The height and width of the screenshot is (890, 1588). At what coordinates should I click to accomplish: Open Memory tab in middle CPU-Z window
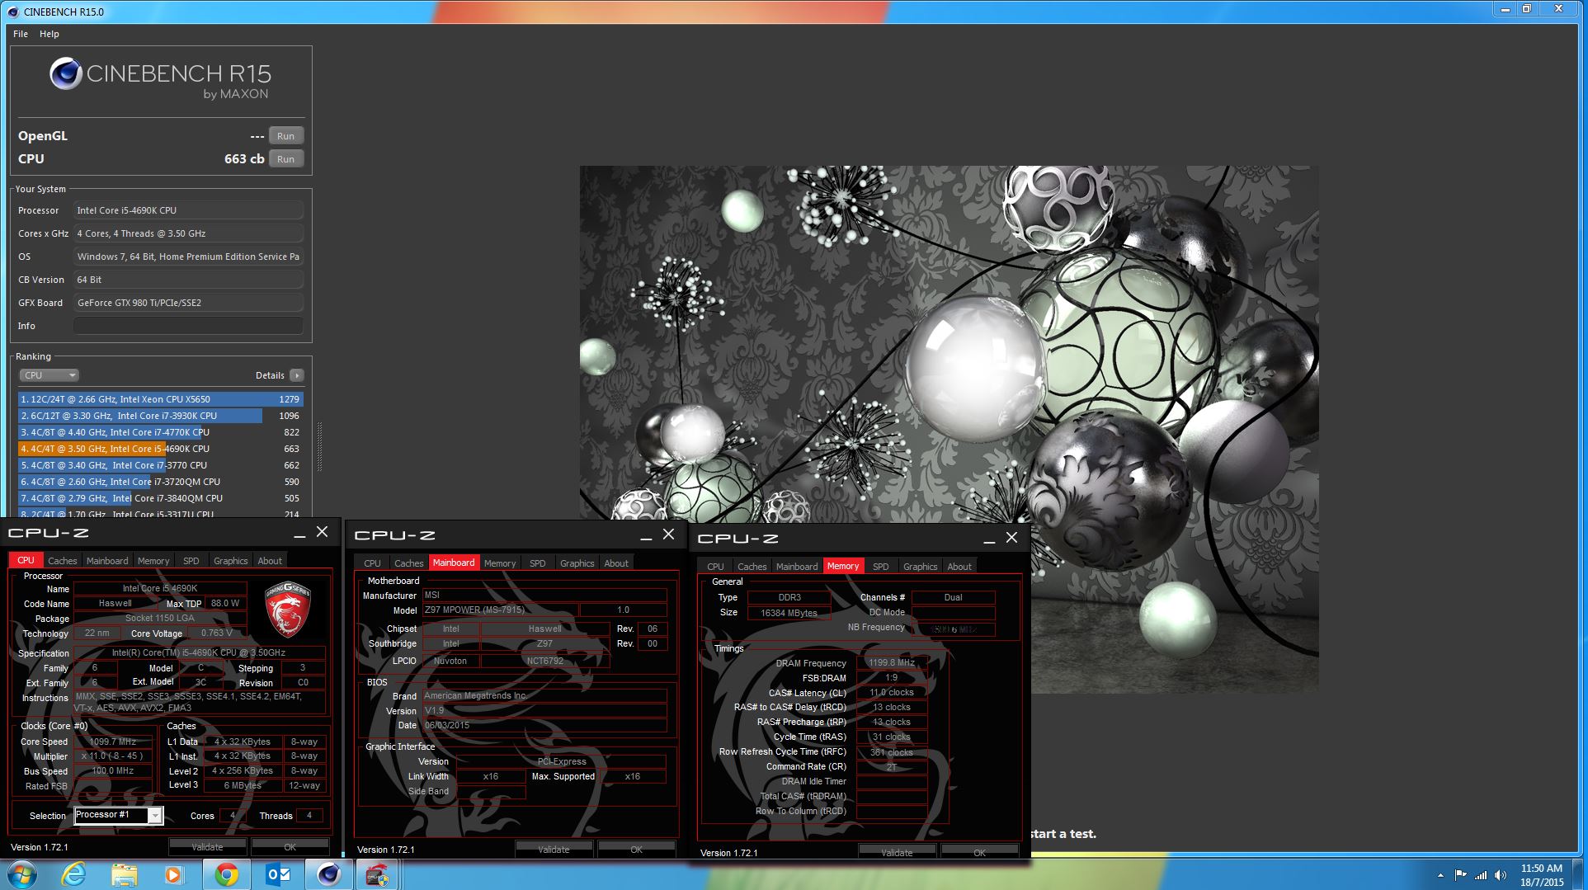(x=500, y=563)
